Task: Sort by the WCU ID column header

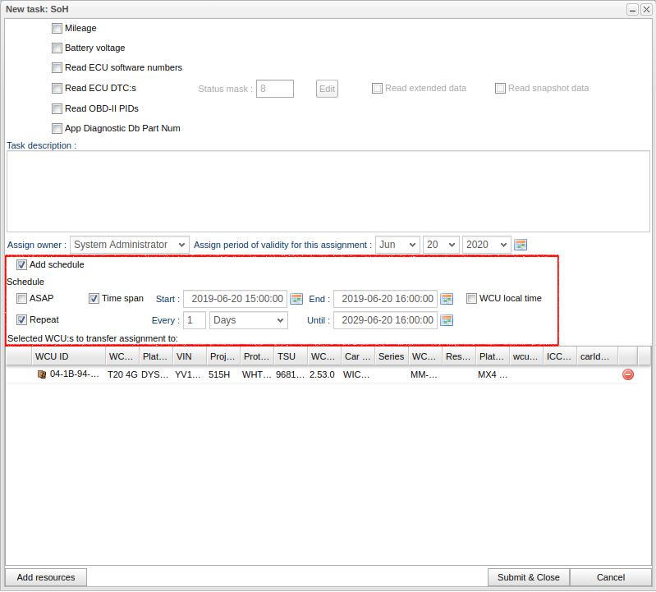Action: 69,356
